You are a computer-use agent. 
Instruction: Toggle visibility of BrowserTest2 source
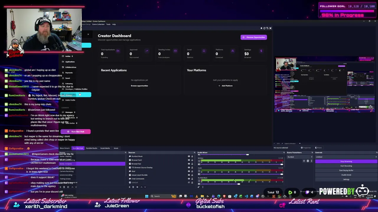(189, 160)
